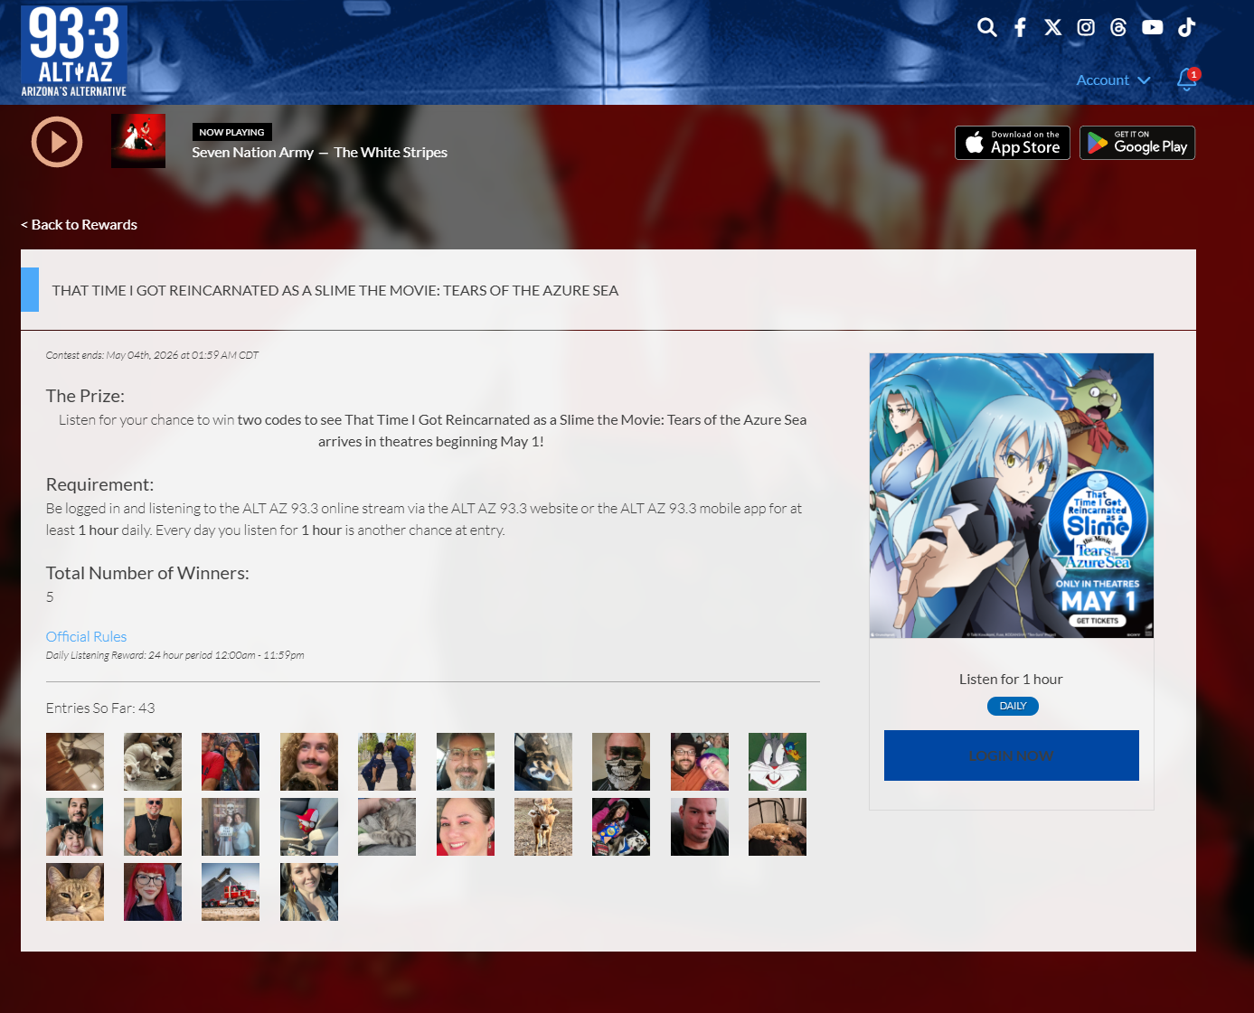Screen dimensions: 1254x1013
Task: Open the Threads social icon
Action: pos(1118,27)
